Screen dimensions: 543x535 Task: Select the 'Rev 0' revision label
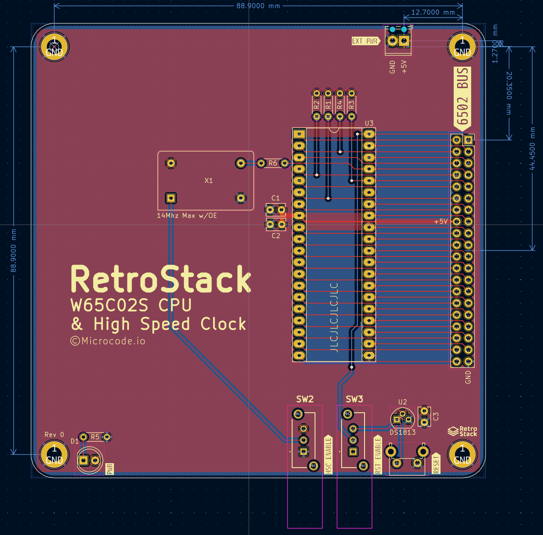pos(54,435)
